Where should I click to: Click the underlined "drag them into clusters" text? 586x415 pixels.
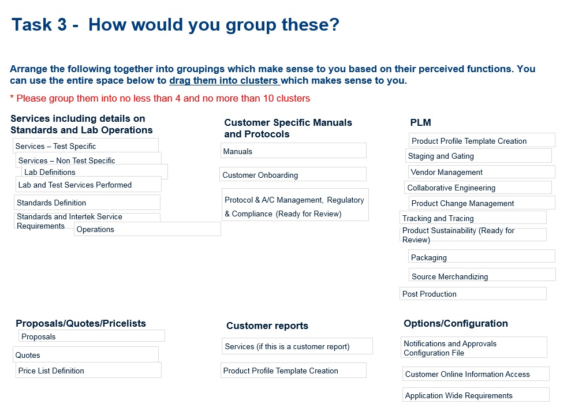tap(224, 81)
